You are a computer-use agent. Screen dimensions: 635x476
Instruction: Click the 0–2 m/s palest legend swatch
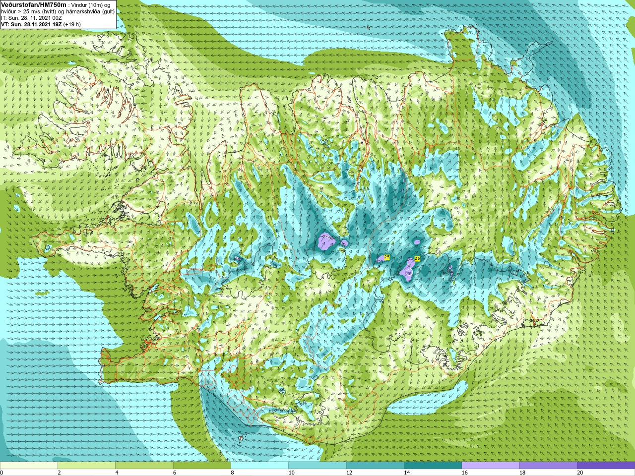coord(29,466)
